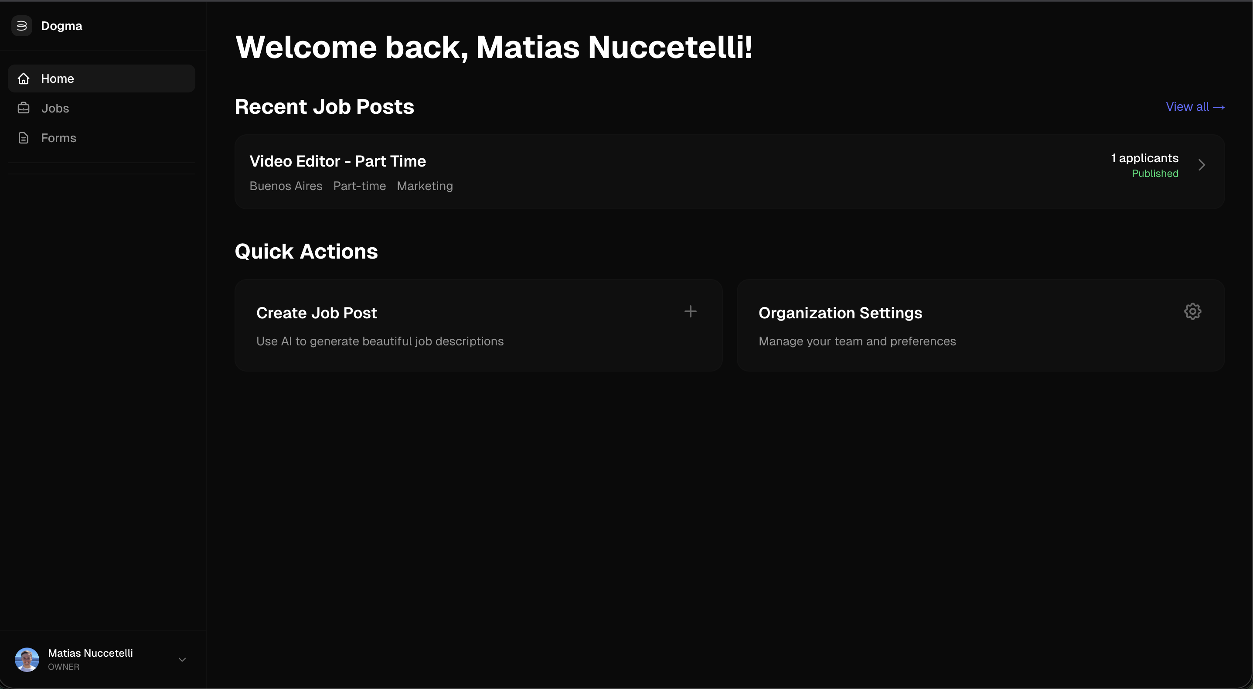Click the gear icon on Organization Settings
1253x689 pixels.
pos(1193,311)
